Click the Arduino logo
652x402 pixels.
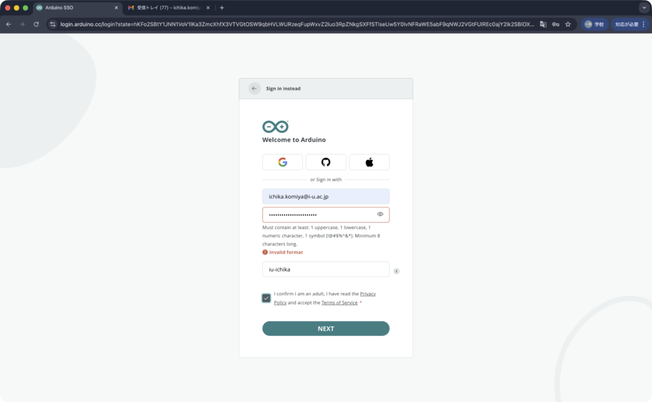pos(275,127)
